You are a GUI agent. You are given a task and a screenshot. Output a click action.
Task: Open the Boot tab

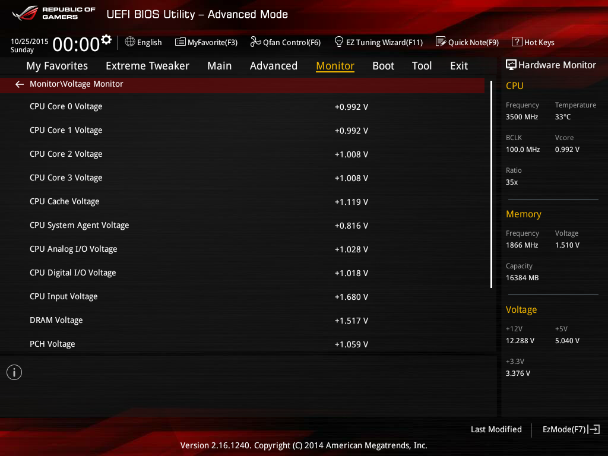[x=383, y=65]
